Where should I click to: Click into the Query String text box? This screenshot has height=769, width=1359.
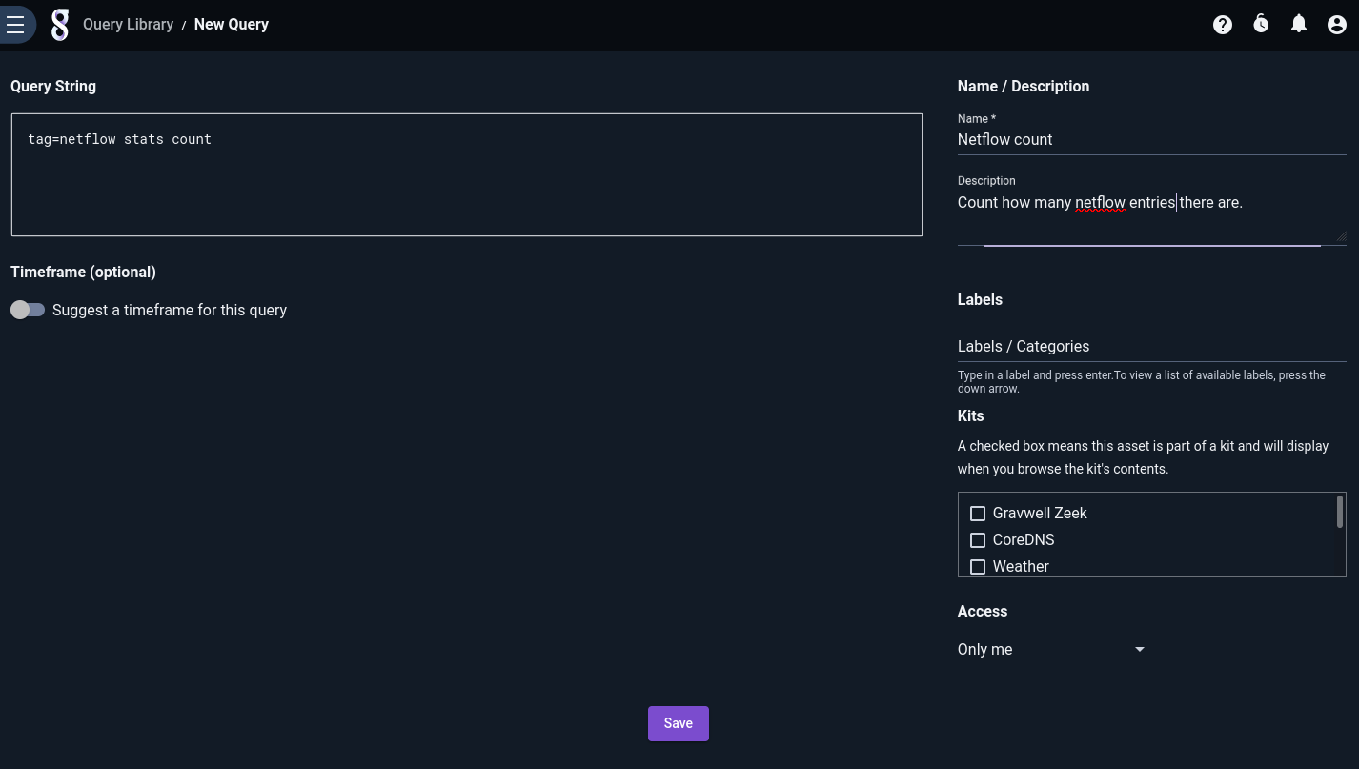click(466, 174)
